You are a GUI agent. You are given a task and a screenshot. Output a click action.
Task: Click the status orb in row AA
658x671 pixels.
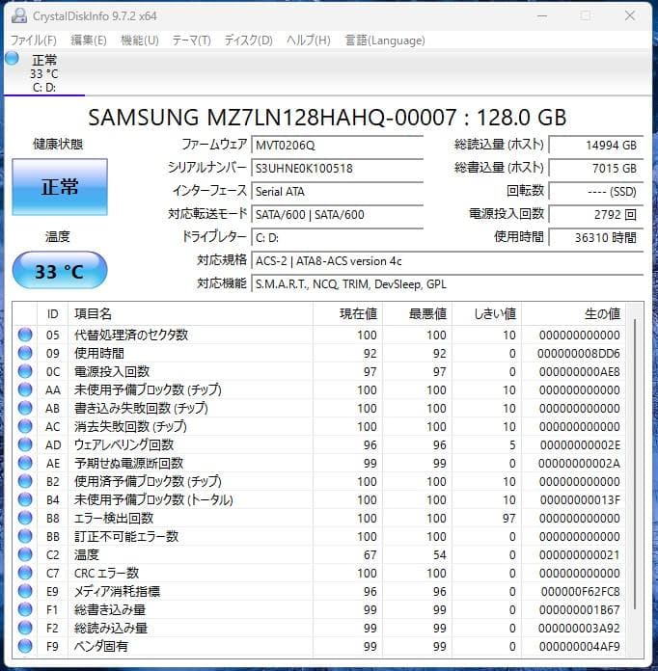25,389
